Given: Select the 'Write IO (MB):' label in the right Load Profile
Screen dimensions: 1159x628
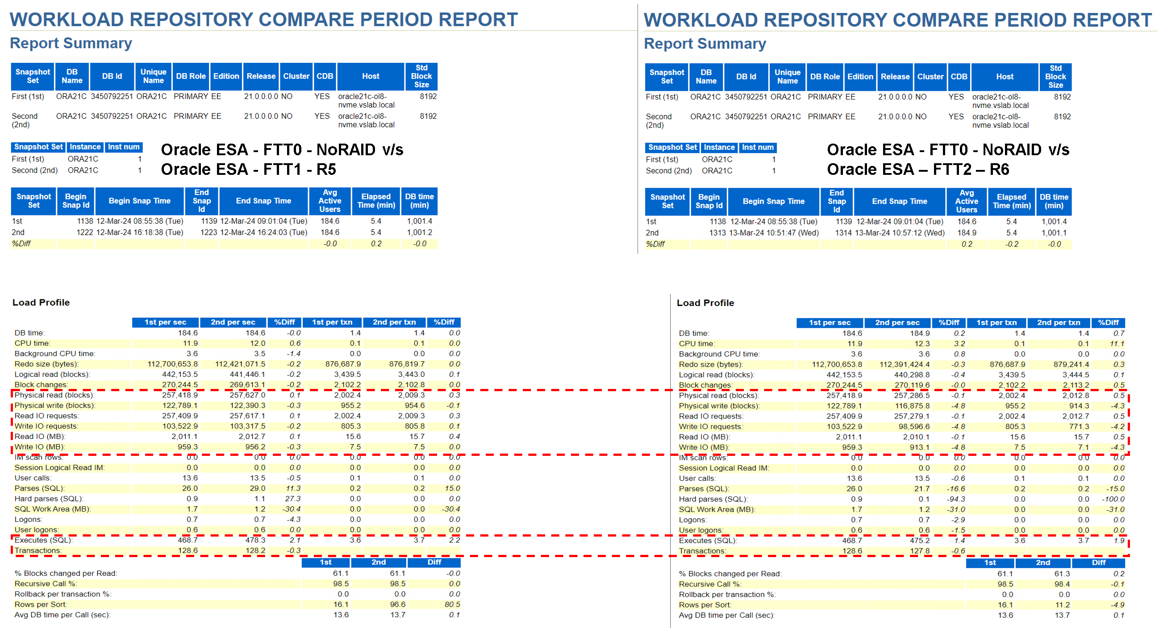Looking at the screenshot, I should pyautogui.click(x=704, y=447).
